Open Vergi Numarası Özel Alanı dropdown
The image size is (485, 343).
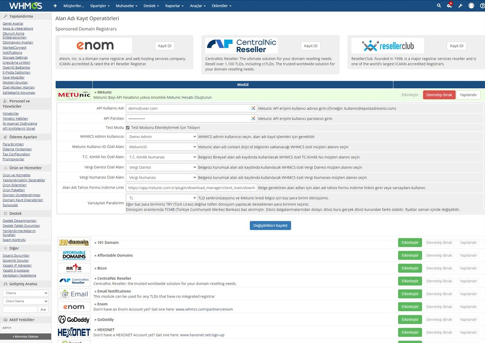coord(161,177)
